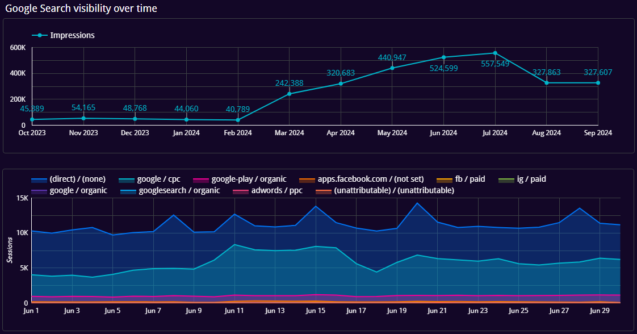637x334 pixels.
Task: Toggle apps.facebook.com / (not set) legend series
Action: point(362,179)
